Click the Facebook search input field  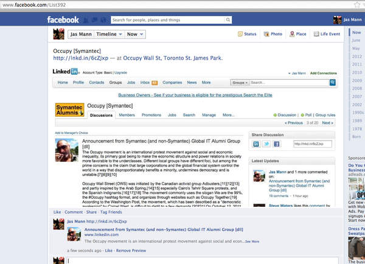(x=168, y=20)
